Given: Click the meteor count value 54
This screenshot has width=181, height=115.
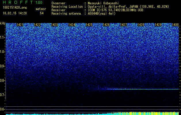Looking at the screenshot, I should pyautogui.click(x=42, y=13).
